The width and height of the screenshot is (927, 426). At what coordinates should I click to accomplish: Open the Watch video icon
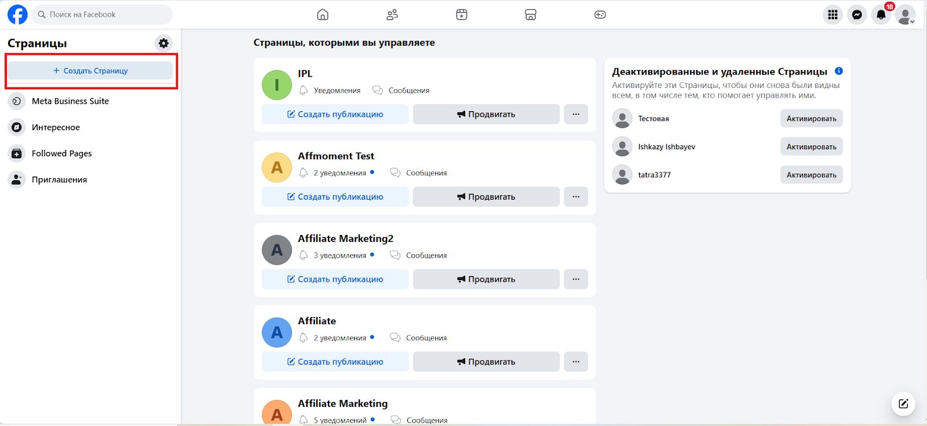[461, 14]
